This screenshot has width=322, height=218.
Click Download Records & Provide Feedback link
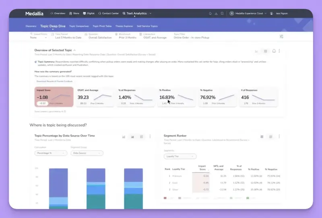tap(54, 81)
